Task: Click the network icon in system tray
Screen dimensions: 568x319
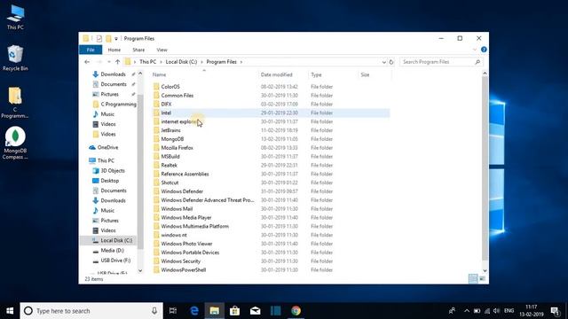Action: 487,311
